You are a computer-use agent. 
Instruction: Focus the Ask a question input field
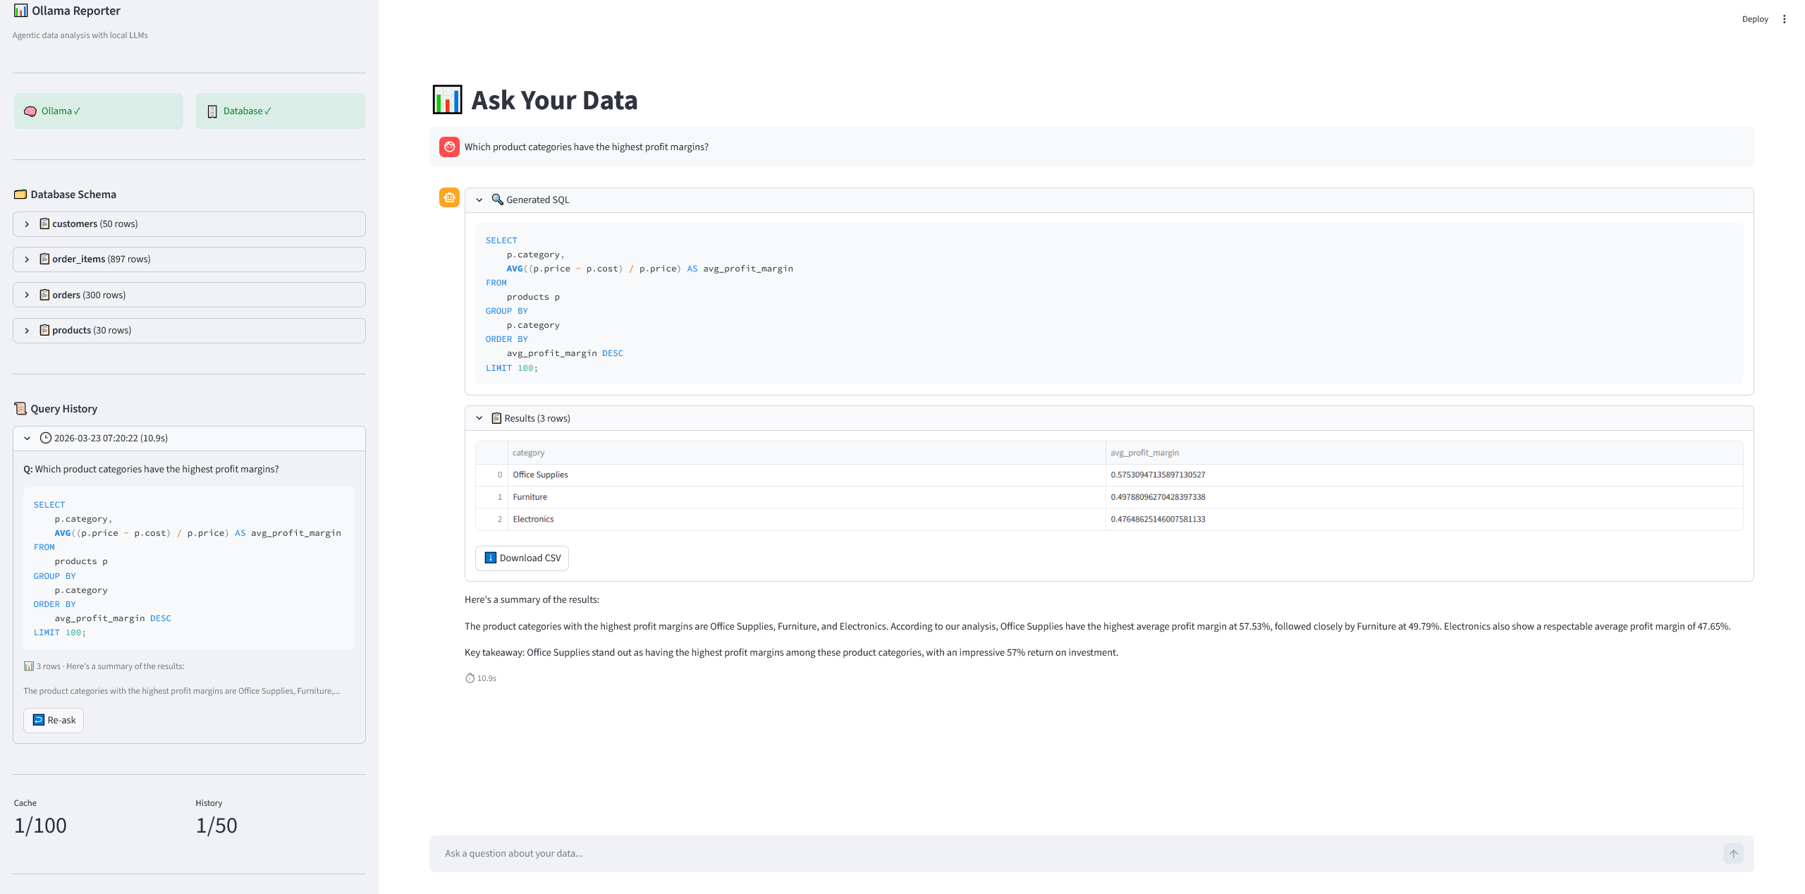[1058, 853]
